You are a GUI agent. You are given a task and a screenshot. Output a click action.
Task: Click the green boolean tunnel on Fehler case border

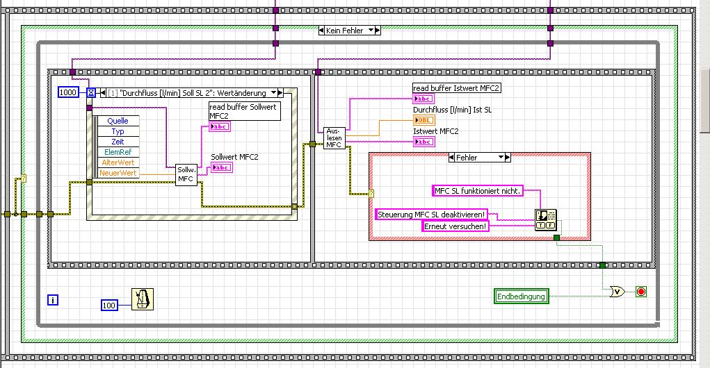pos(556,237)
